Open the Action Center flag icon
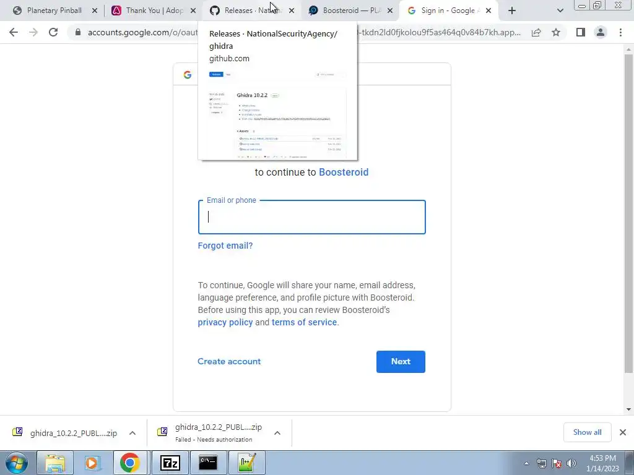634x475 pixels. (x=557, y=463)
